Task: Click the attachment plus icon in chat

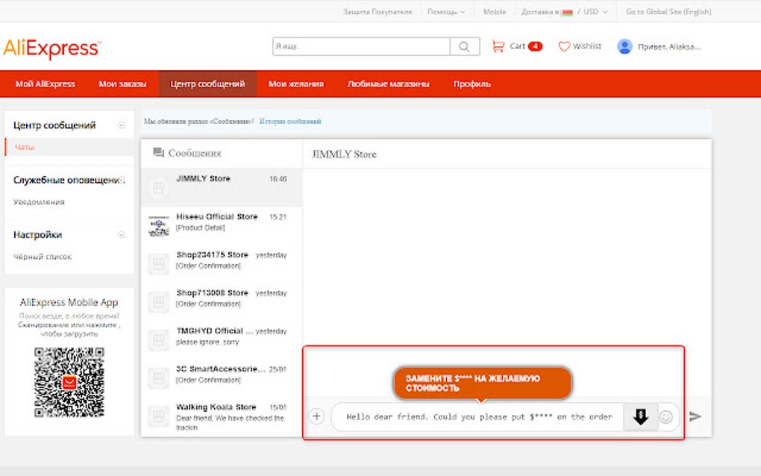Action: coord(316,416)
